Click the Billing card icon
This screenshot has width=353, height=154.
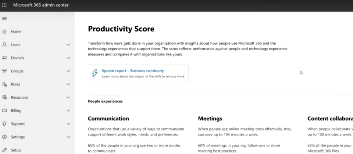[x=4, y=111]
